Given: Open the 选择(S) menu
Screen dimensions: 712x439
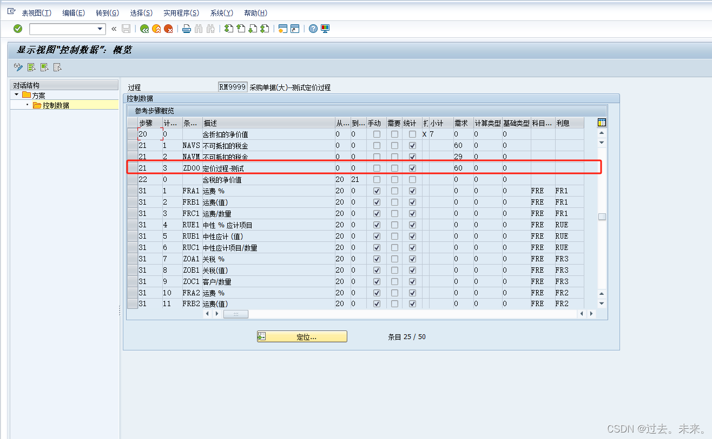Looking at the screenshot, I should (x=141, y=13).
